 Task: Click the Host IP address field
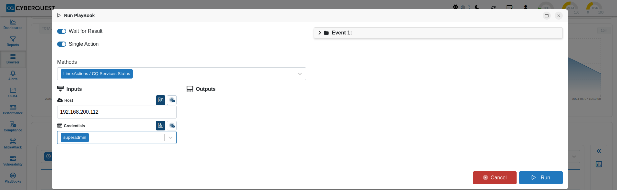coord(117,112)
